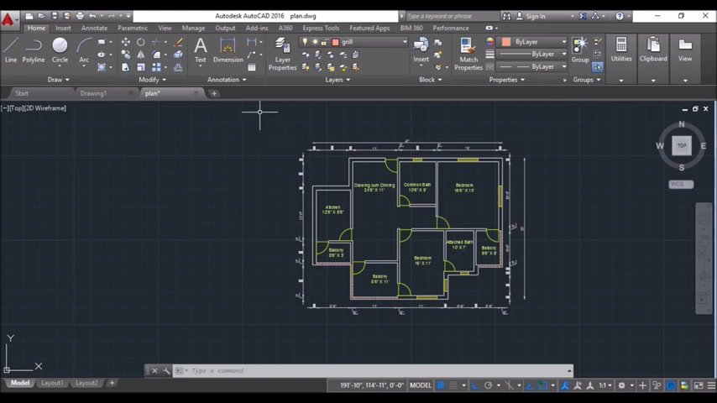Switch to the Layout1 tab
The height and width of the screenshot is (403, 717).
[52, 383]
